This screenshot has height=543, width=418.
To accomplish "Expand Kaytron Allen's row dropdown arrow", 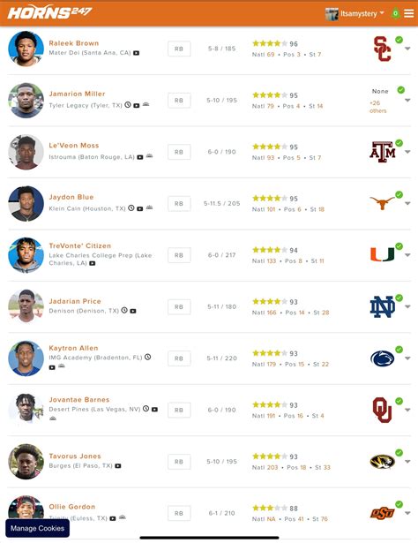I will (407, 358).
